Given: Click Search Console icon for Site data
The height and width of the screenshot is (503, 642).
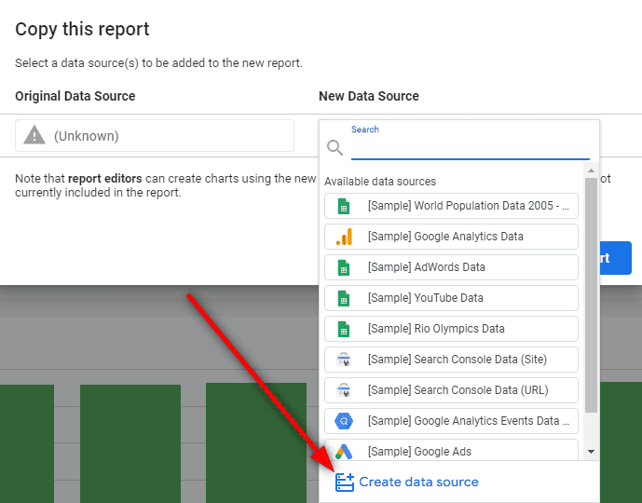Looking at the screenshot, I should click(x=344, y=360).
